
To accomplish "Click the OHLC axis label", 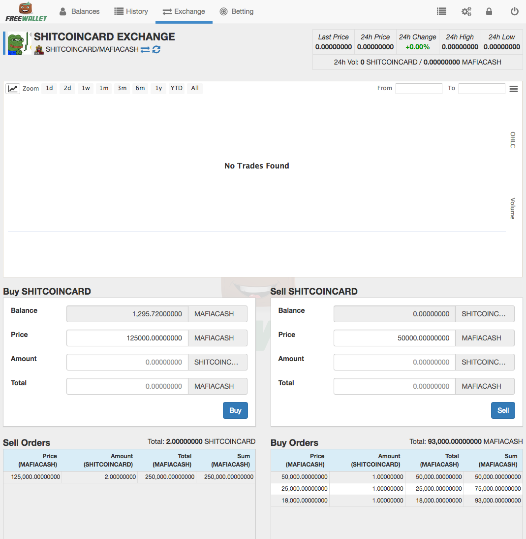I will [513, 140].
